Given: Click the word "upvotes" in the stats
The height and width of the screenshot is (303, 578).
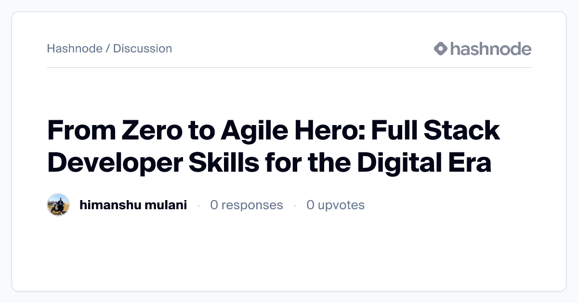Looking at the screenshot, I should click(341, 205).
